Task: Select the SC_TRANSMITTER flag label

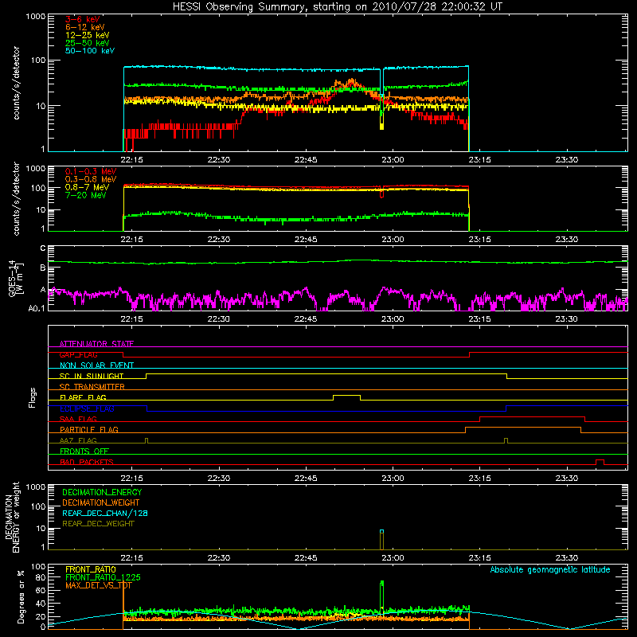Action: click(92, 387)
